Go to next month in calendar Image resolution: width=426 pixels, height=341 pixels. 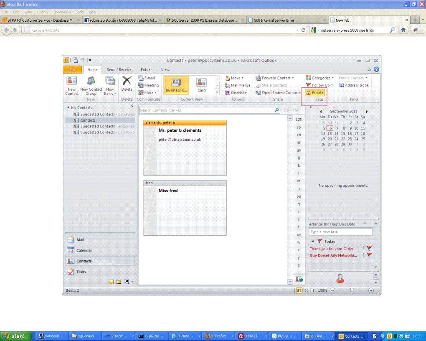(x=367, y=112)
